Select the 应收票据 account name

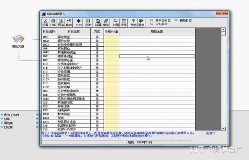64,72
